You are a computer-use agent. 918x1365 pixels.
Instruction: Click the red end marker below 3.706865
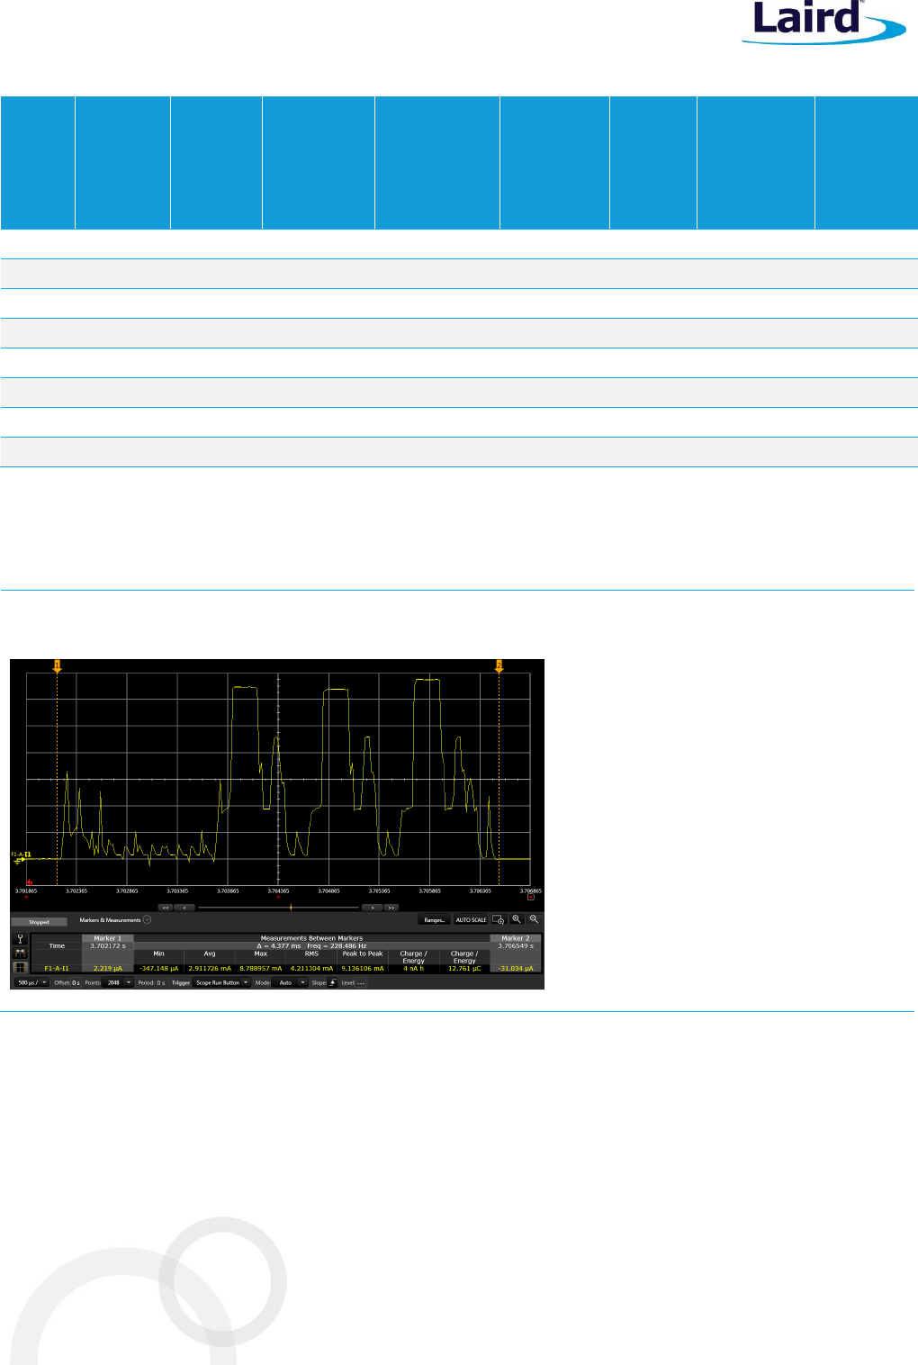pos(530,897)
